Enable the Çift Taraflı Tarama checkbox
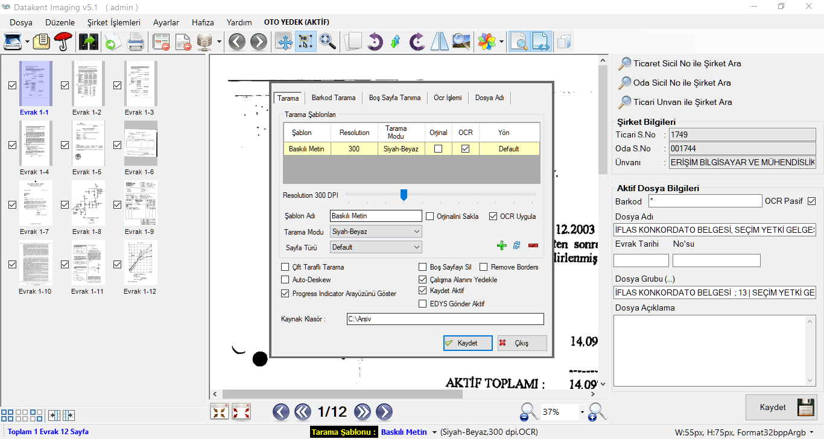 click(x=285, y=267)
